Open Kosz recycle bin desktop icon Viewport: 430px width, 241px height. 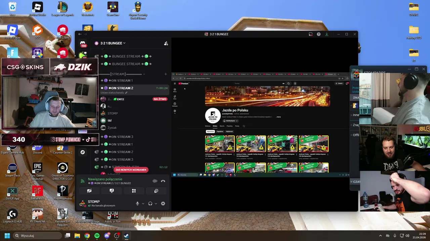[x=12, y=9]
